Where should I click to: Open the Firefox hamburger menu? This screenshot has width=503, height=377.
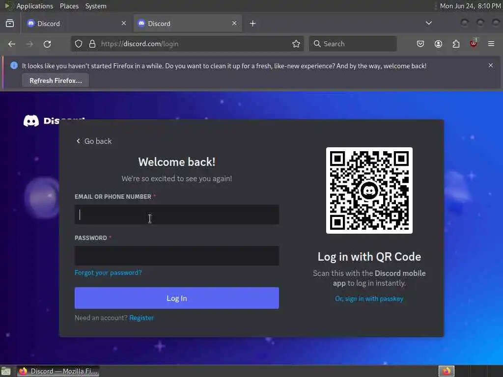491,44
